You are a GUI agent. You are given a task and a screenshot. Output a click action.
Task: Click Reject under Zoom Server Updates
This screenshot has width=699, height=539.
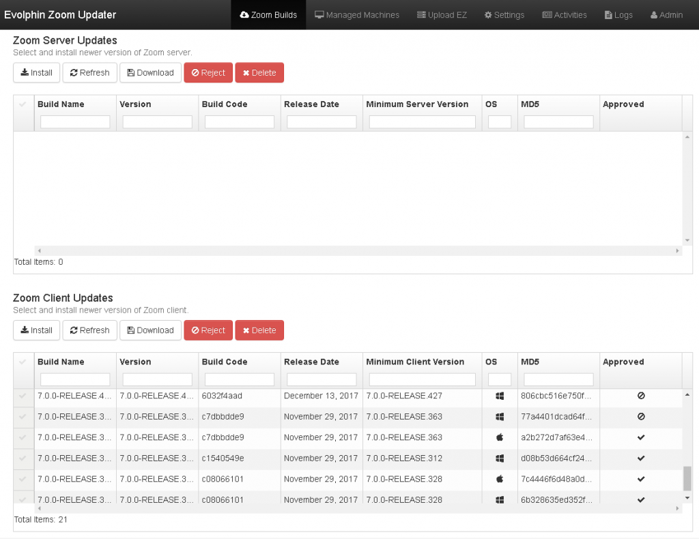pyautogui.click(x=208, y=72)
